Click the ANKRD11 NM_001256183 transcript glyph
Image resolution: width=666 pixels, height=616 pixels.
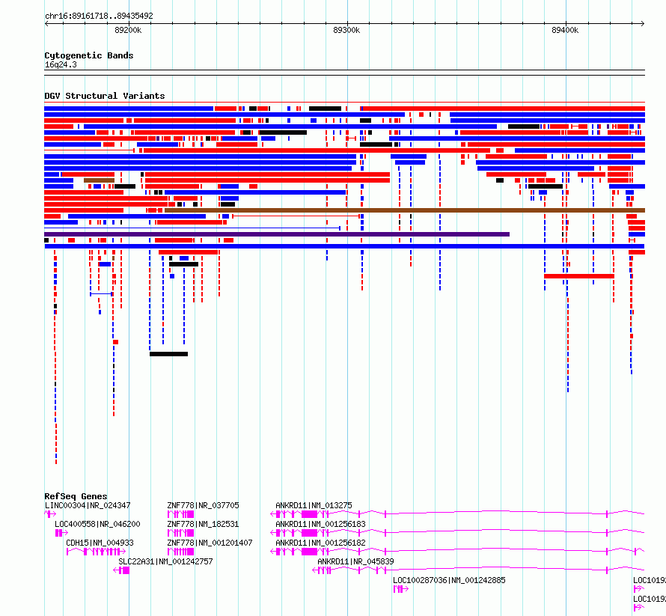pos(457,533)
